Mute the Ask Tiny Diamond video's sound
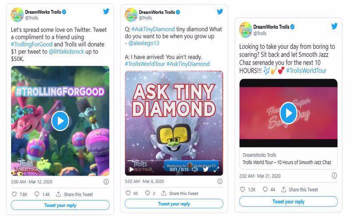Viewport: 355px width, 222px height. (x=195, y=169)
